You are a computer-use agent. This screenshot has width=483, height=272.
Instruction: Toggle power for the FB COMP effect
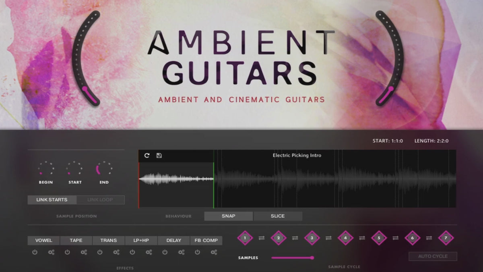coord(197,252)
